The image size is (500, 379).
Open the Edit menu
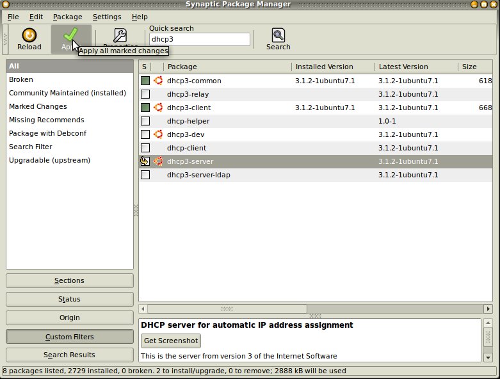tap(36, 17)
